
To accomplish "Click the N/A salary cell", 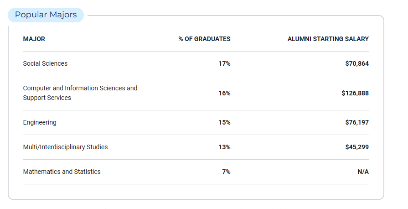I will (x=363, y=172).
